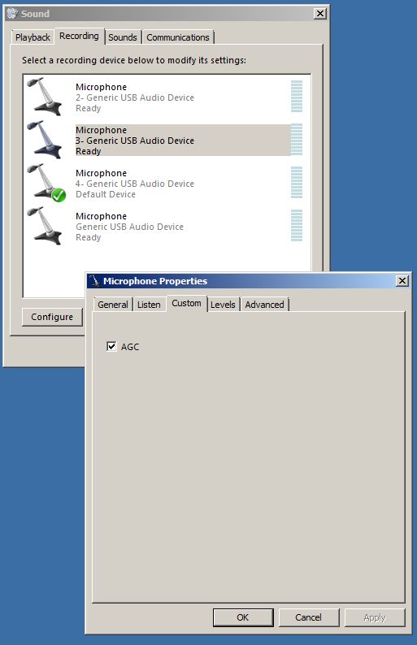This screenshot has width=417, height=645.
Task: Click the Microphone Properties title bar icon
Action: coord(95,281)
